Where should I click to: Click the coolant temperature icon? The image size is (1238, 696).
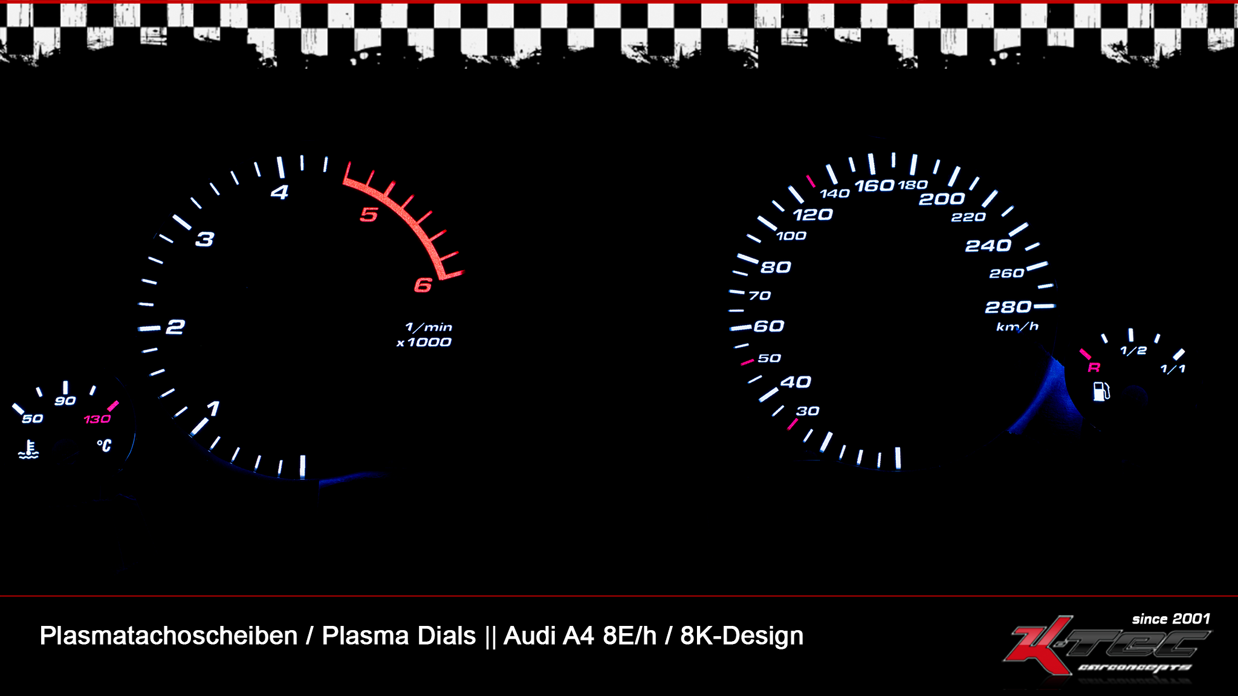(x=28, y=450)
